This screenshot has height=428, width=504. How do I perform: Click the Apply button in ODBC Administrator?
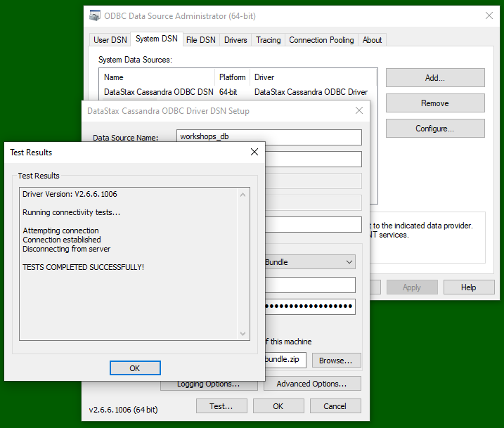412,287
